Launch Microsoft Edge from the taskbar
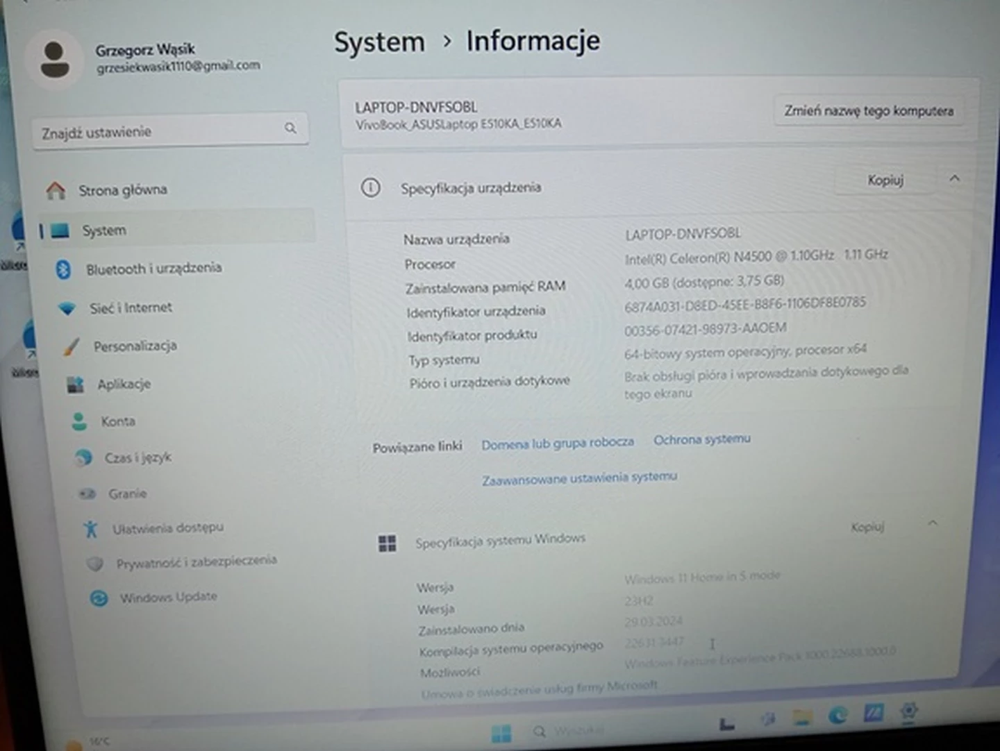This screenshot has width=1000, height=751. (x=837, y=715)
